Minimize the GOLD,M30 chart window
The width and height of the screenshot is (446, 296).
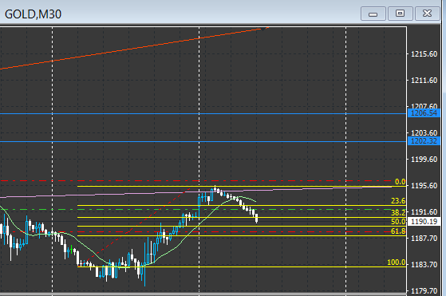[x=373, y=14]
